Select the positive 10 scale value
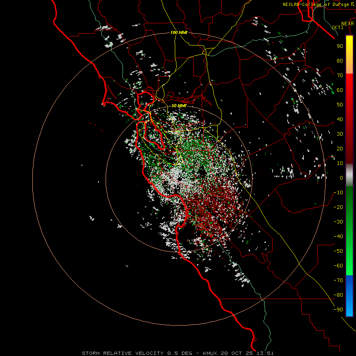The width and height of the screenshot is (356, 356). [x=340, y=163]
